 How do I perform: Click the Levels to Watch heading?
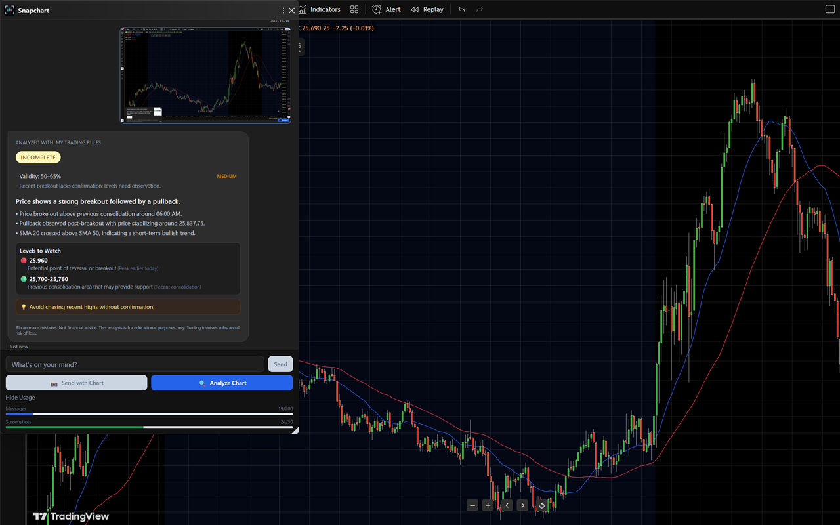pyautogui.click(x=40, y=251)
